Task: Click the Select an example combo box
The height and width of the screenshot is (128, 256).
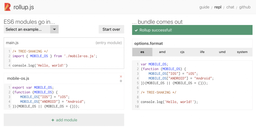Action: pyautogui.click(x=31, y=29)
